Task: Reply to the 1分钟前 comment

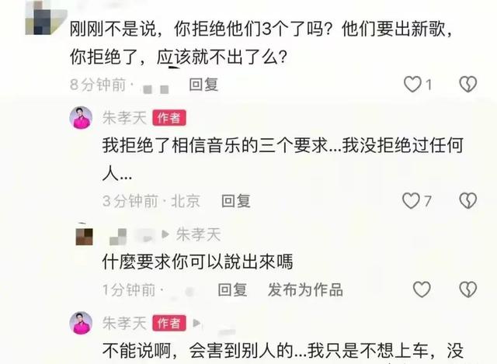Action: [232, 289]
